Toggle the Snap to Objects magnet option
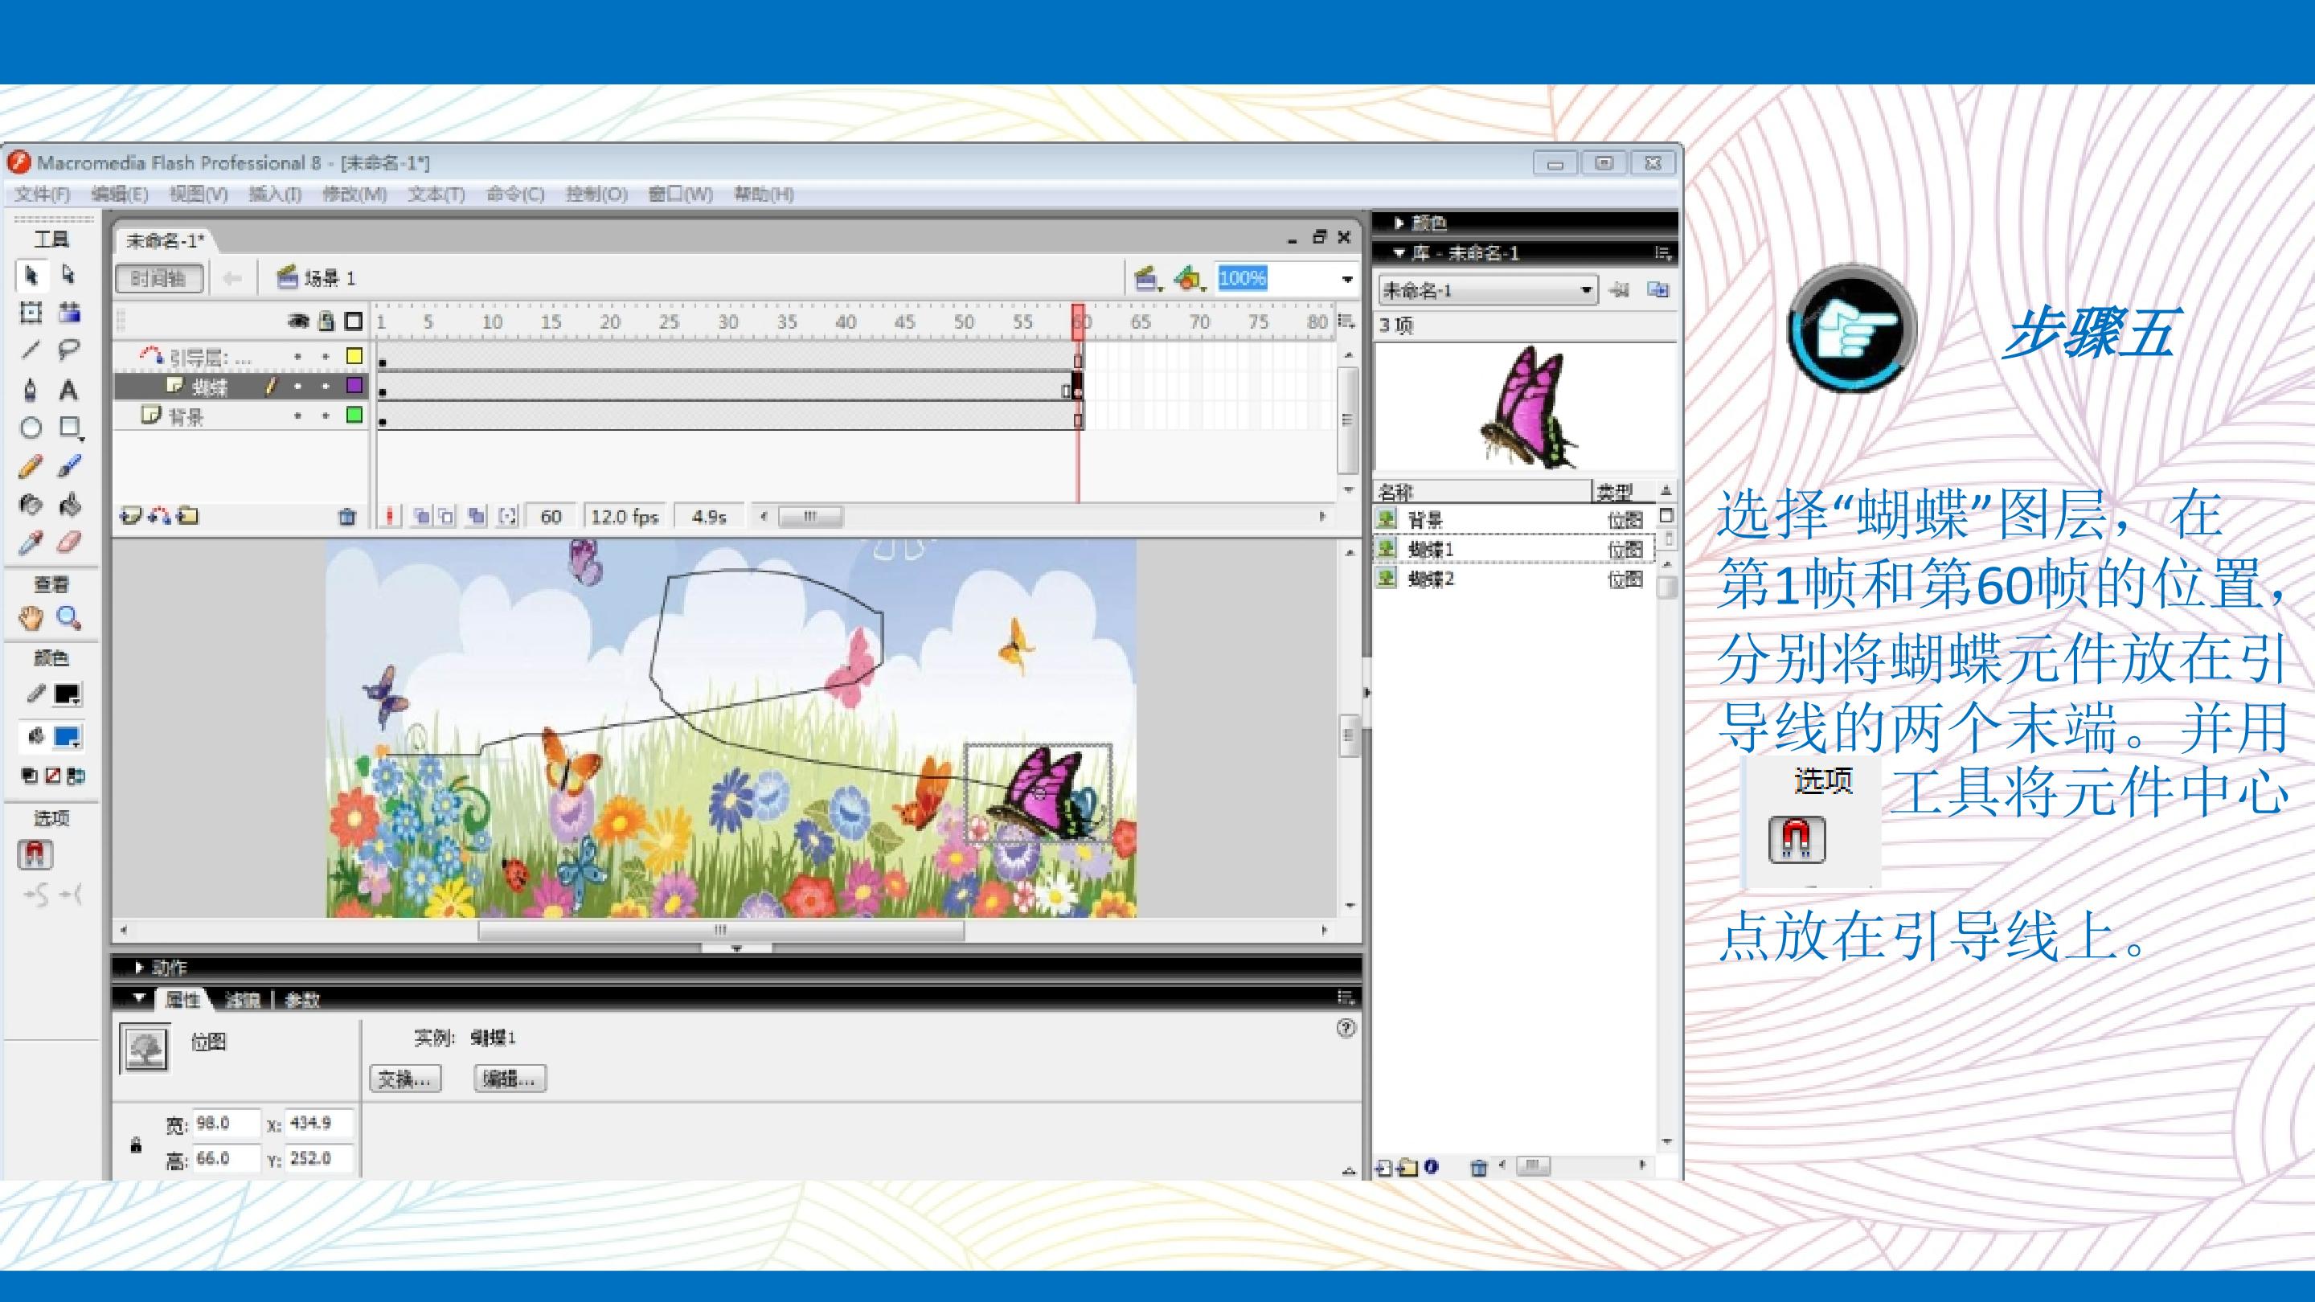 pos(35,854)
